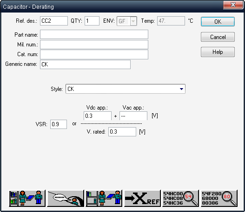Viewport: 245px width, 212px height.
Task: Open Help for this dialog
Action: 218,52
